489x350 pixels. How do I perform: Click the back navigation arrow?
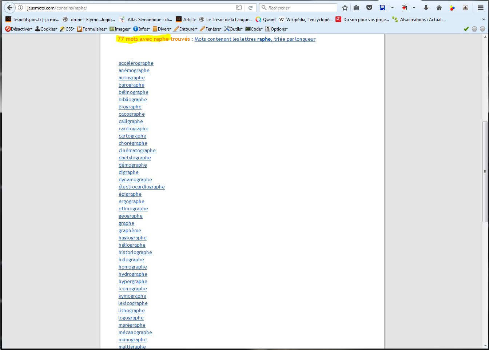click(10, 8)
